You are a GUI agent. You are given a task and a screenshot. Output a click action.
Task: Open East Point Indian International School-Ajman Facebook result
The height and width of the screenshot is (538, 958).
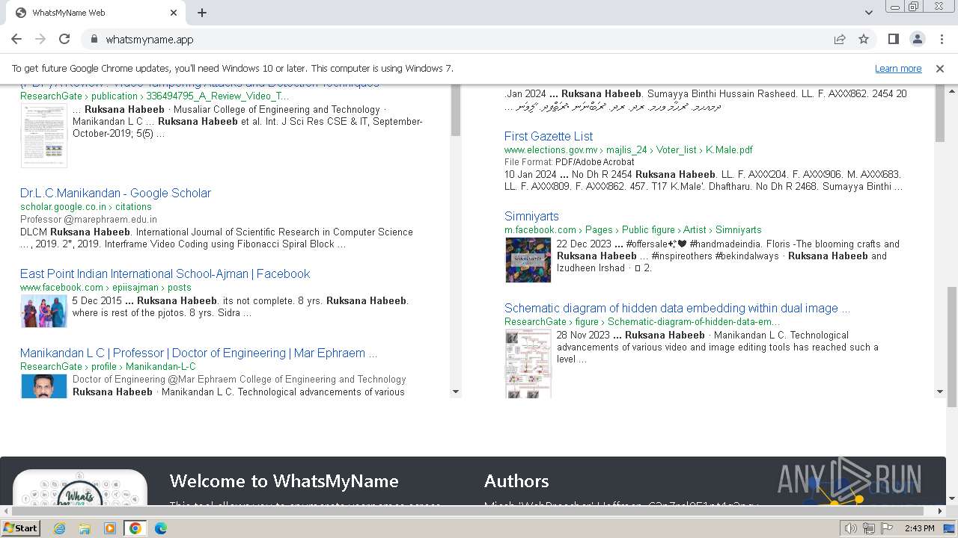click(165, 273)
